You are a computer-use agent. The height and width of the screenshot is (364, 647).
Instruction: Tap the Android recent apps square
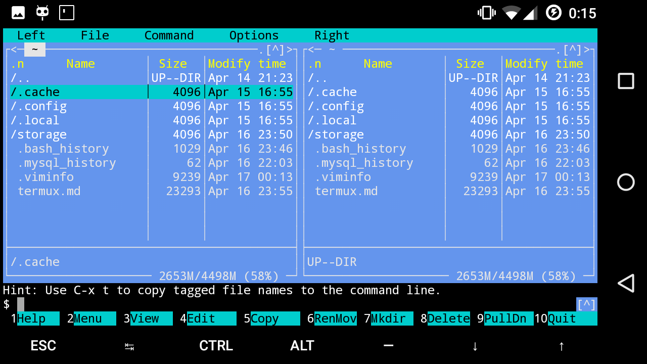(x=626, y=81)
